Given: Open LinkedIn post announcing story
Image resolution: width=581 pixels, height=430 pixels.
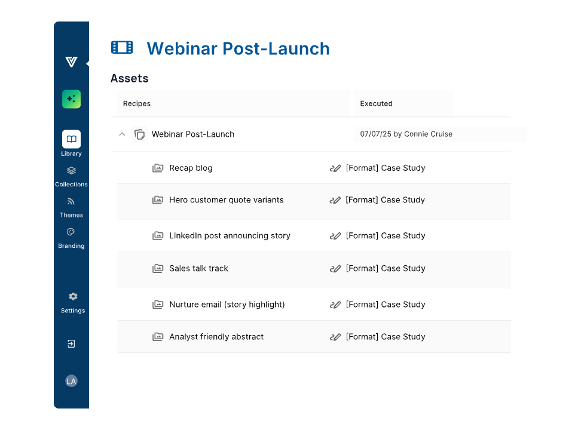Looking at the screenshot, I should point(230,236).
